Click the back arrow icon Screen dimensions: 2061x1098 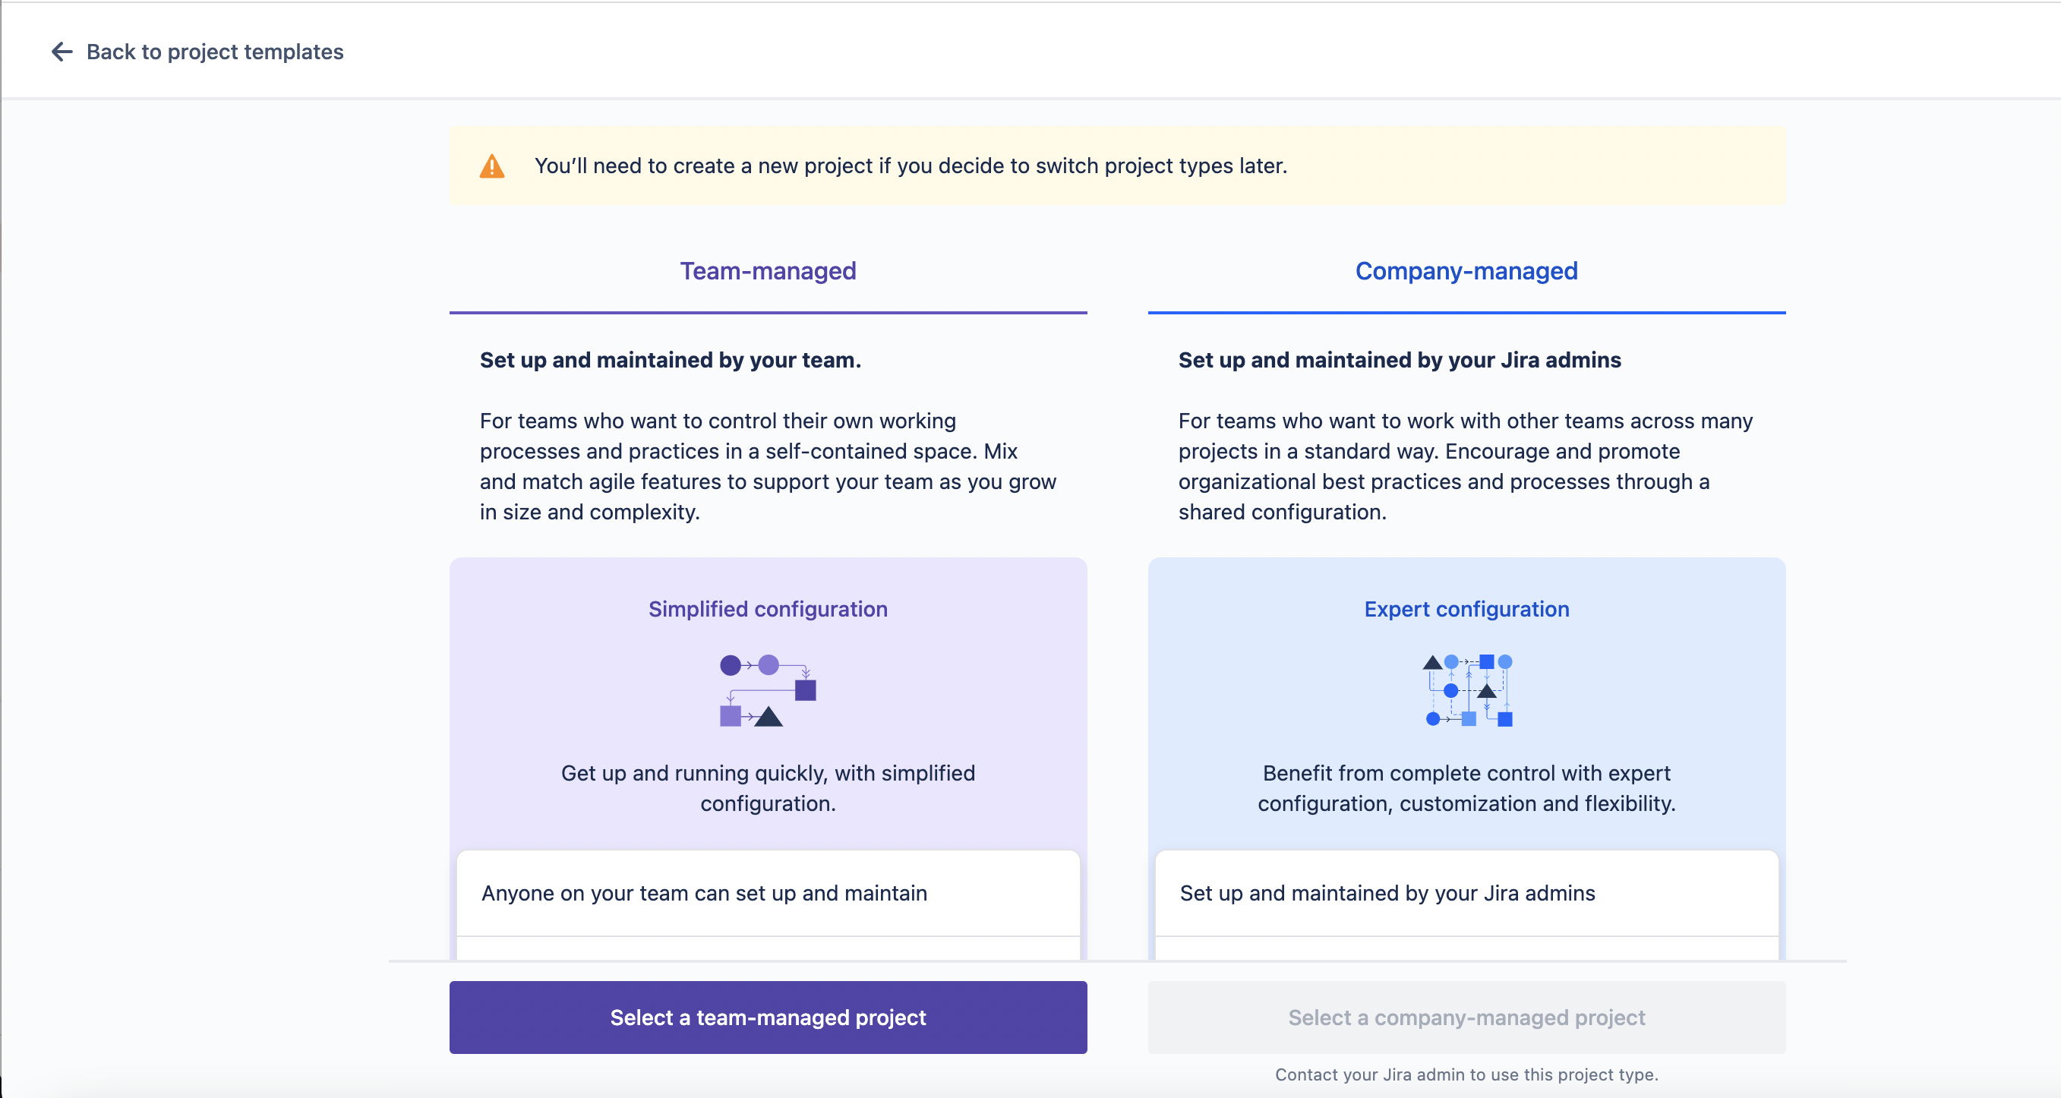[62, 52]
